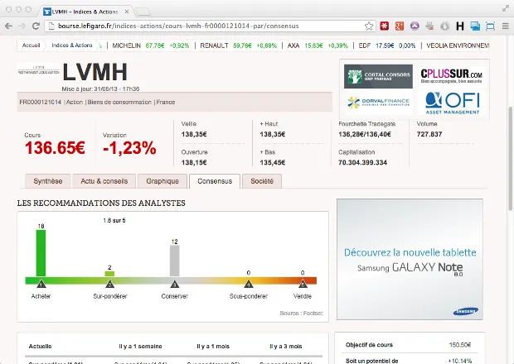Viewport: 514px width, 364px height.
Task: Select the LVMH browser tab
Action: click(85, 12)
